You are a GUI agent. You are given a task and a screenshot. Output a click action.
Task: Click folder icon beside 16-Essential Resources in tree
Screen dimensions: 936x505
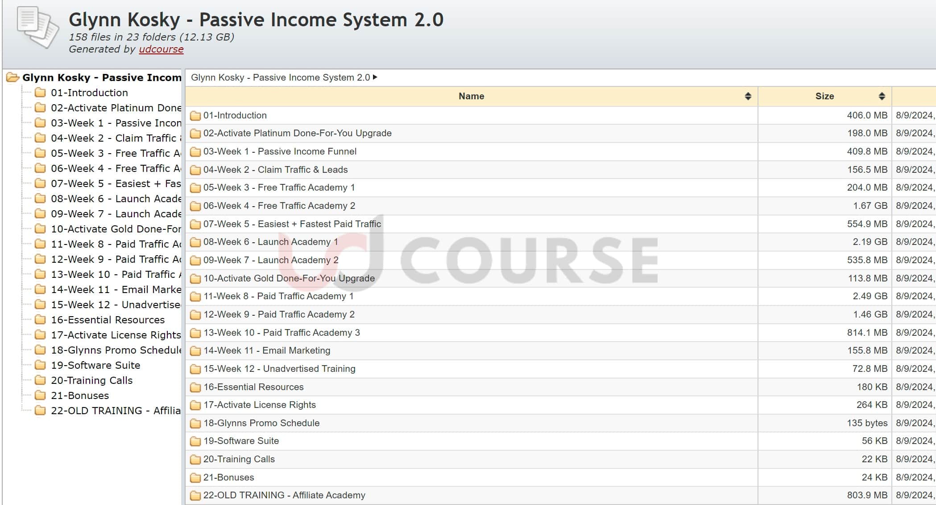(40, 320)
